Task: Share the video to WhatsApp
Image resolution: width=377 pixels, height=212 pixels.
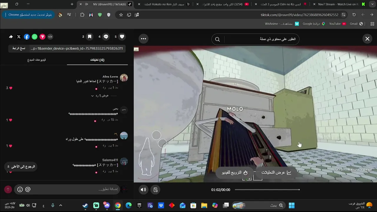Action: 34,37
